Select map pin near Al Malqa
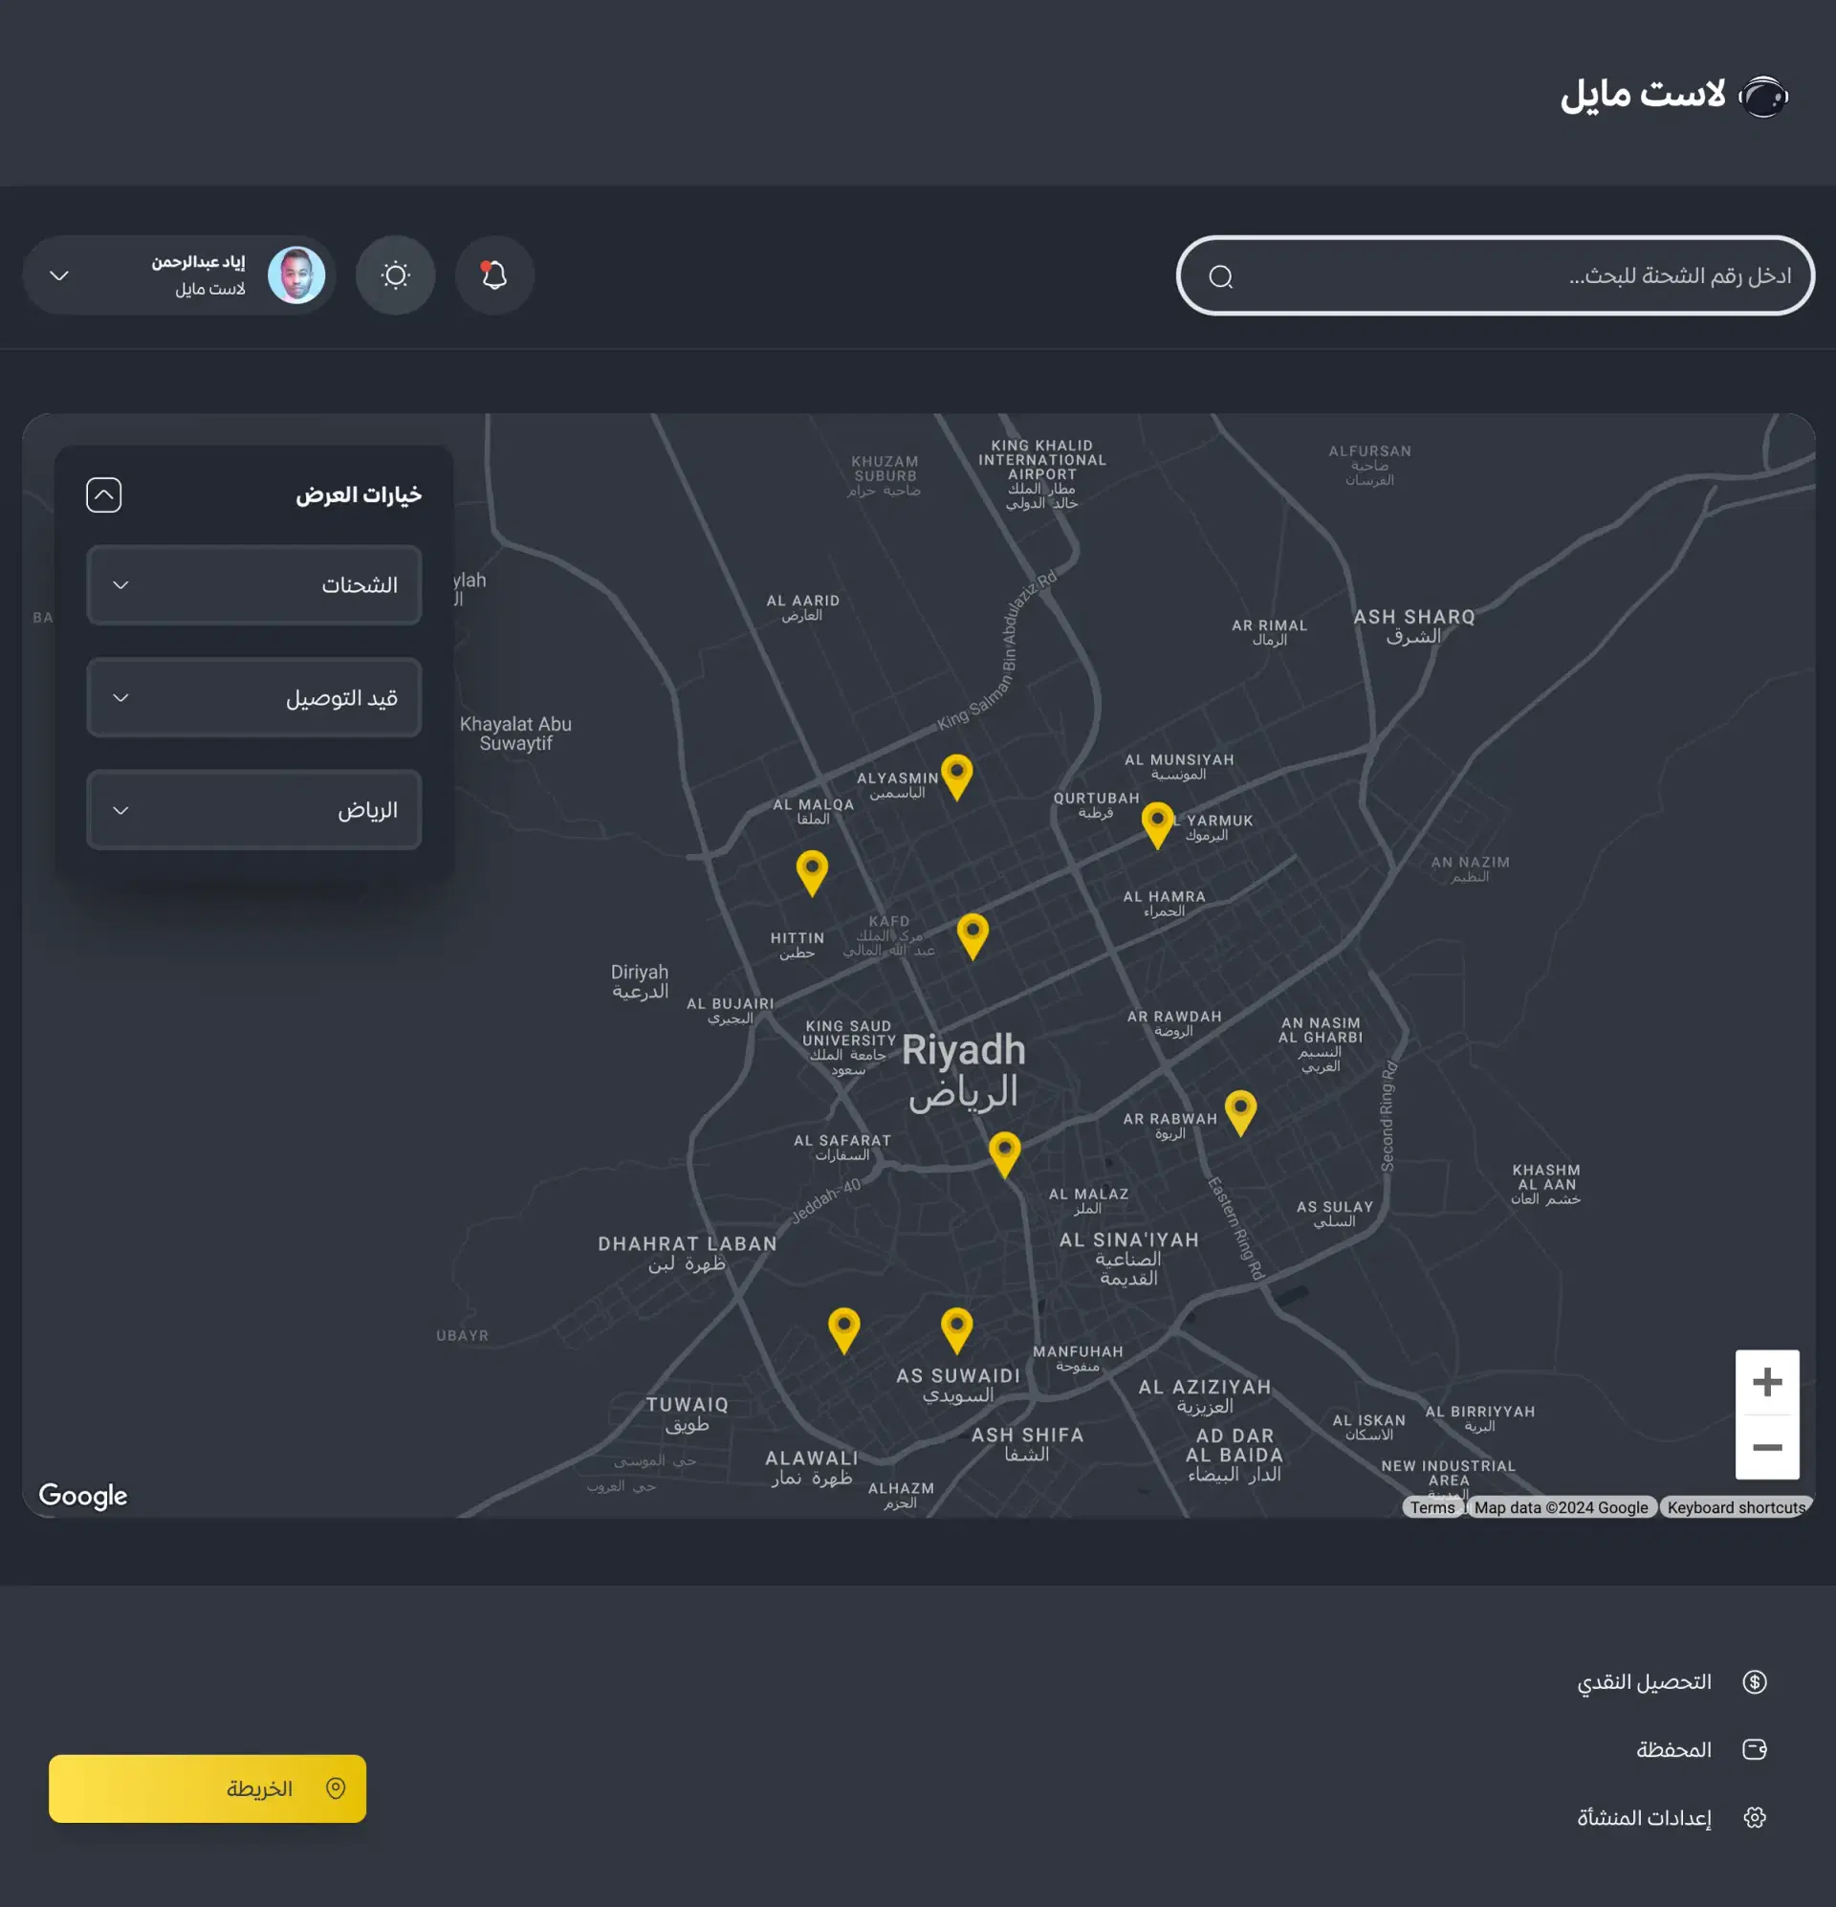1836x1907 pixels. click(812, 874)
